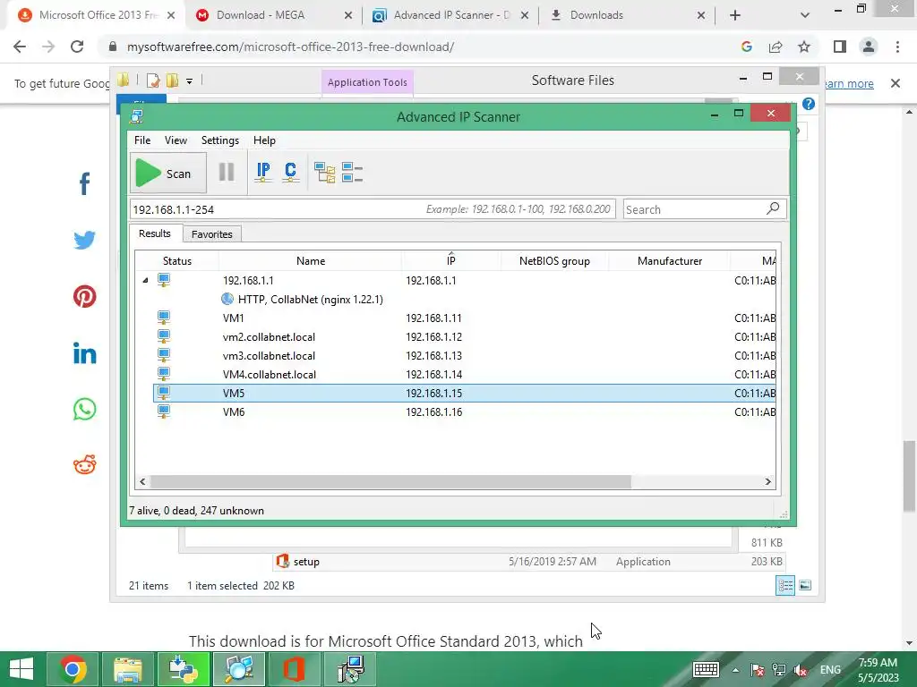The image size is (917, 687).
Task: Share page on Pinterest icon
Action: click(x=85, y=296)
